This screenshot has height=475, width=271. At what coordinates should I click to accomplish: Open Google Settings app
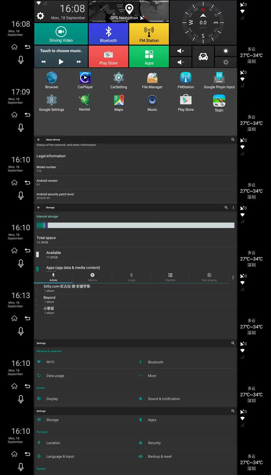(x=51, y=103)
